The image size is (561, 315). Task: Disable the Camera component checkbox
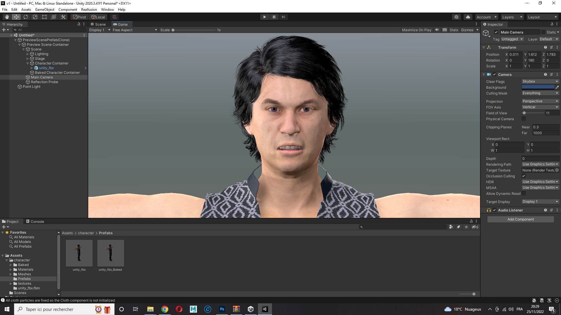click(494, 74)
